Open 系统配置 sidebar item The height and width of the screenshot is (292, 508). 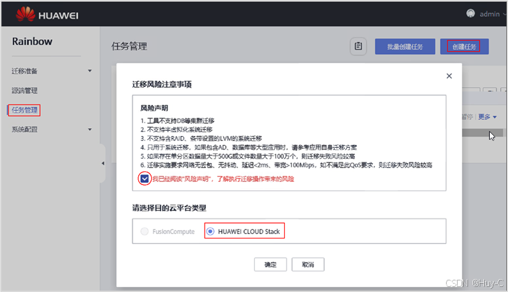25,130
